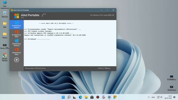Open Office information in the AAct sidebar
The height and width of the screenshot is (100, 178).
coord(17,51)
